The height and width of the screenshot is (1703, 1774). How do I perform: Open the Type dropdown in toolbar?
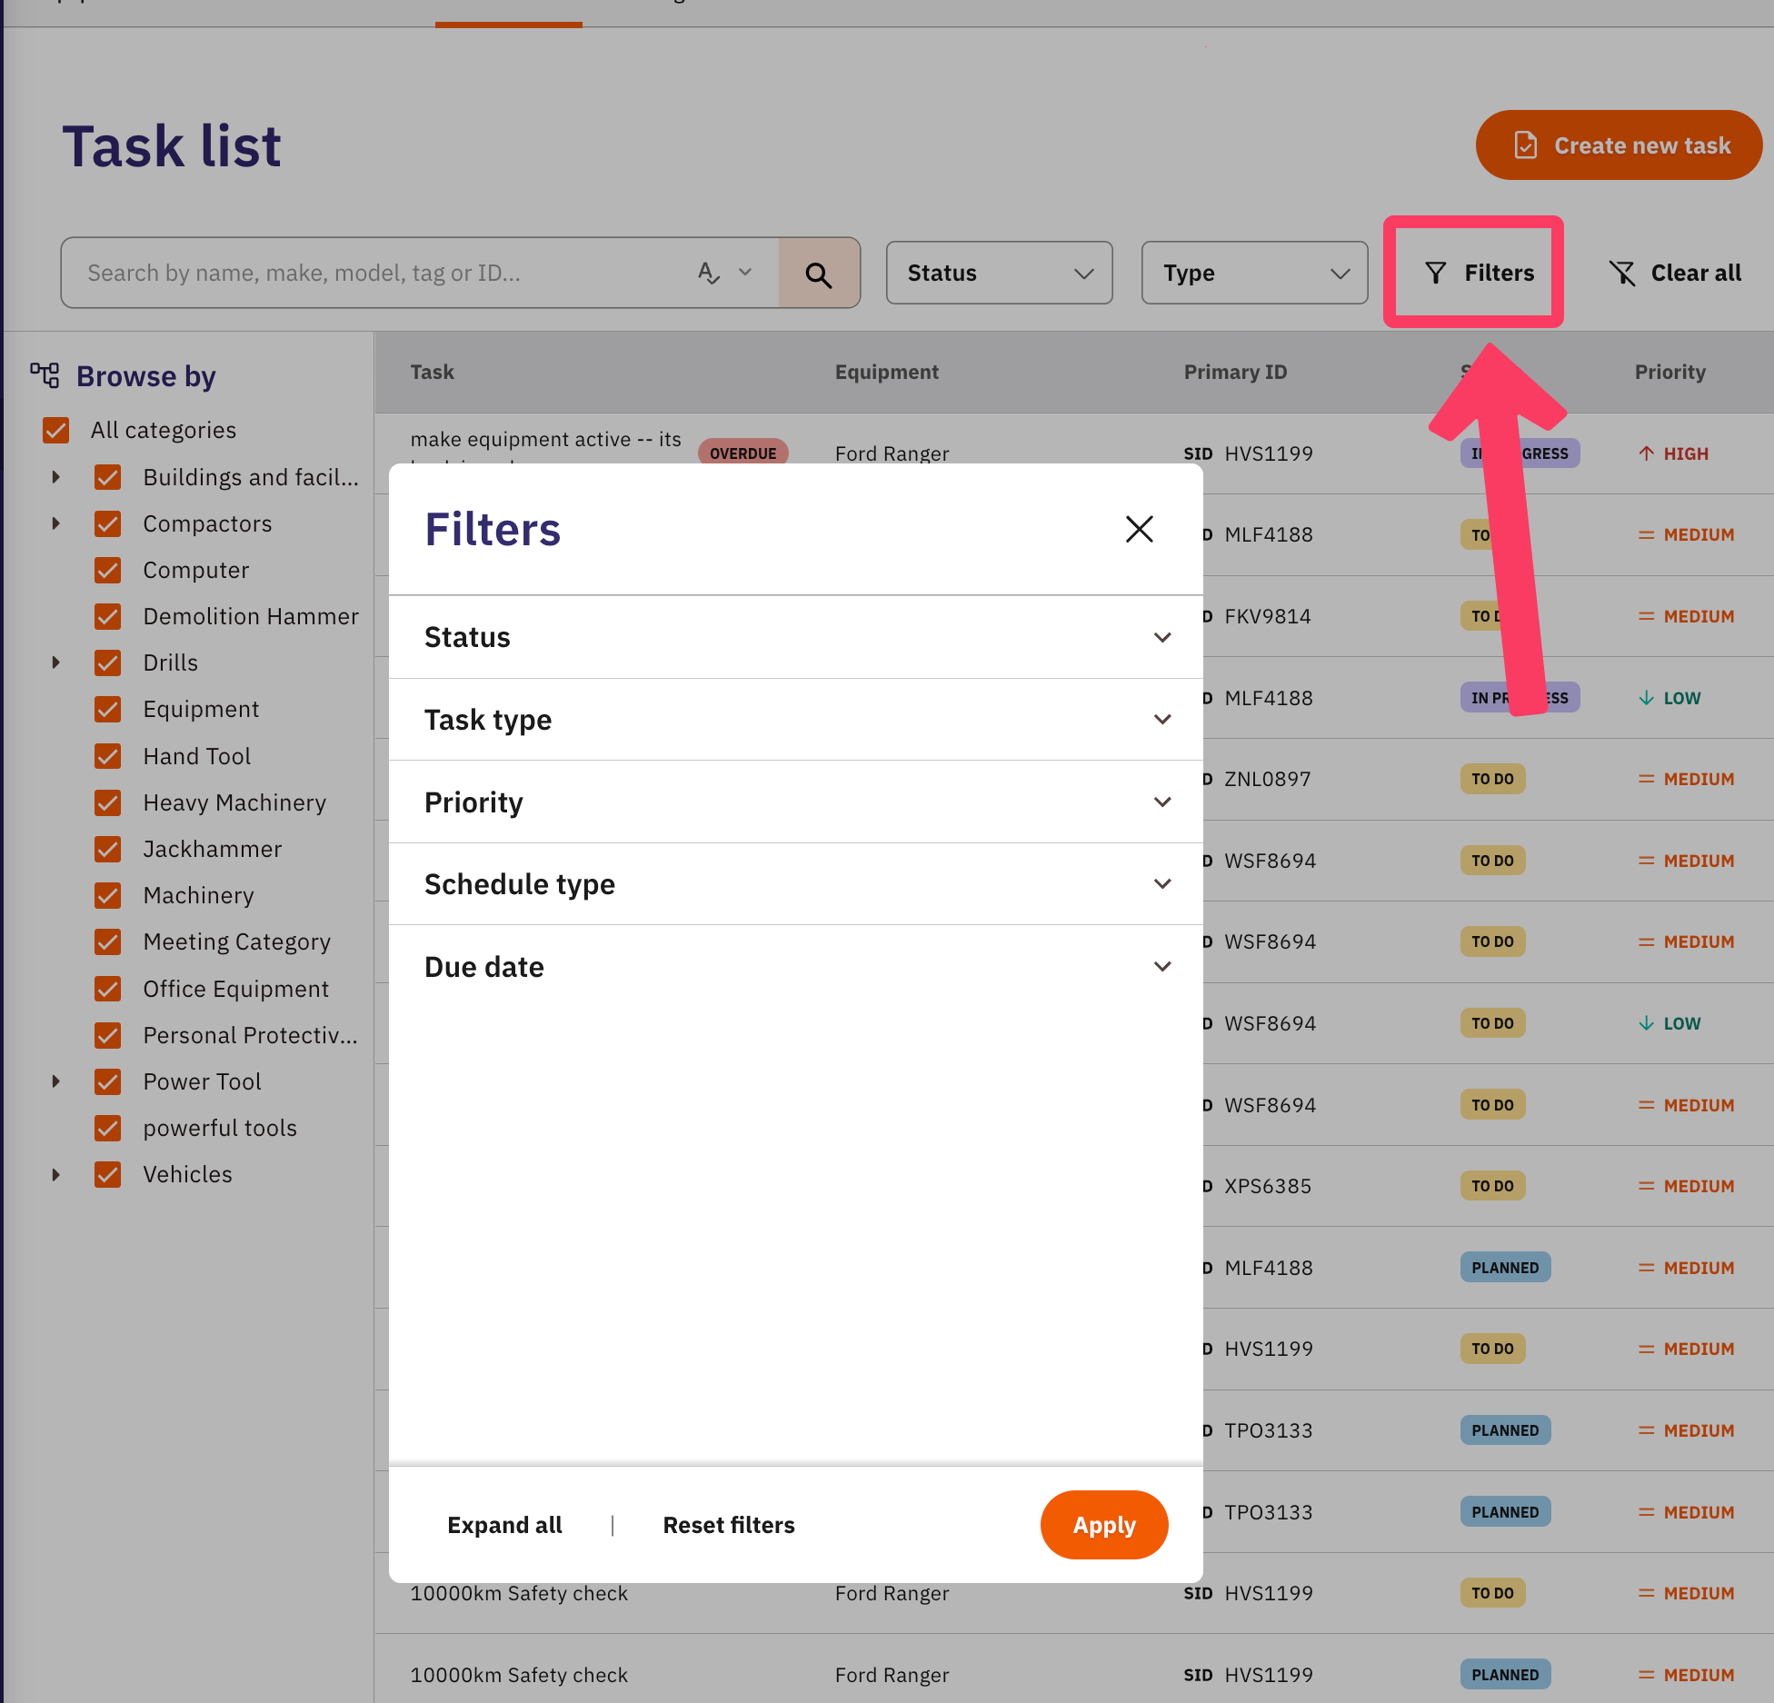1254,273
